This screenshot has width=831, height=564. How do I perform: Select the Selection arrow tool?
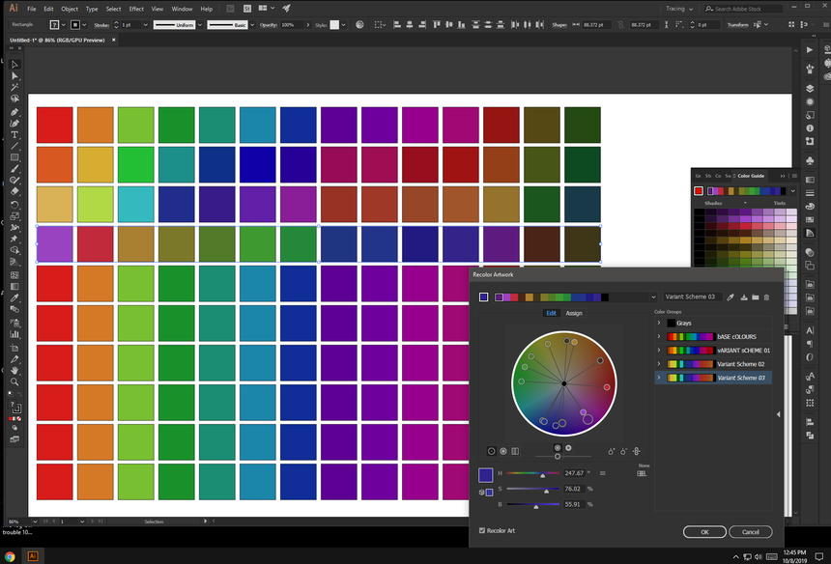click(x=14, y=64)
